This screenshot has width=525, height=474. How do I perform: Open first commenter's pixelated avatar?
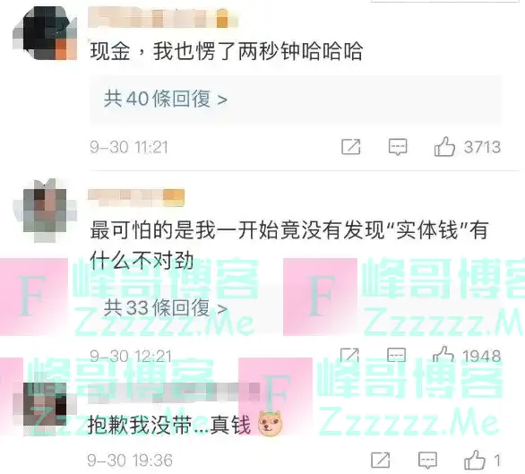45,33
